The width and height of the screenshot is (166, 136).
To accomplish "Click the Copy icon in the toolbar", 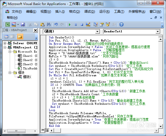I will 36,24.
